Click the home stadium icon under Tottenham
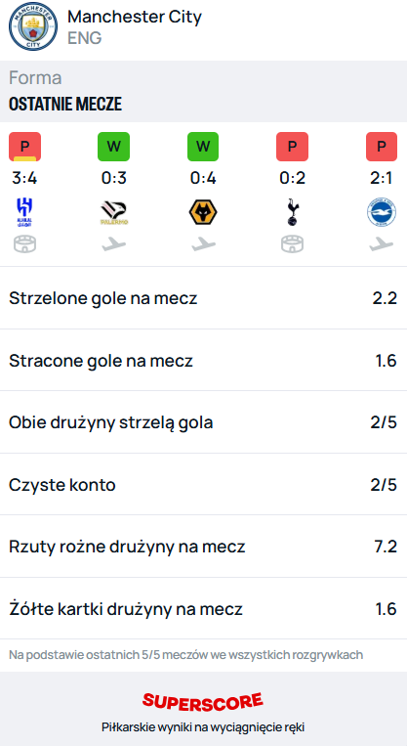 tap(292, 244)
